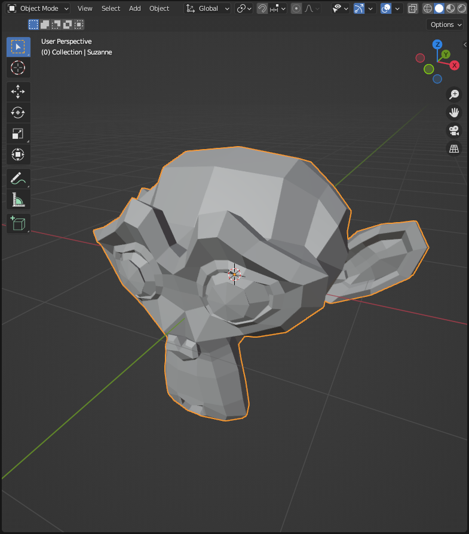
Task: Set selection mode to Intersect
Action: click(x=79, y=25)
